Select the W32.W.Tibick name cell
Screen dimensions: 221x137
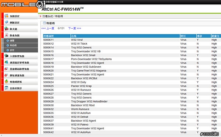point(79,44)
